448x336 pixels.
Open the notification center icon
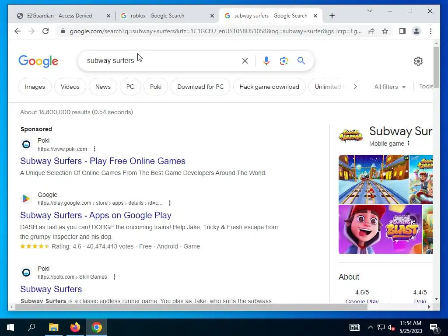[434, 327]
